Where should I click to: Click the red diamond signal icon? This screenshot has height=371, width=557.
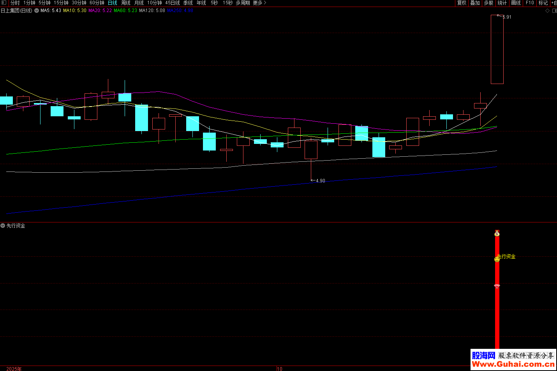coord(497,286)
